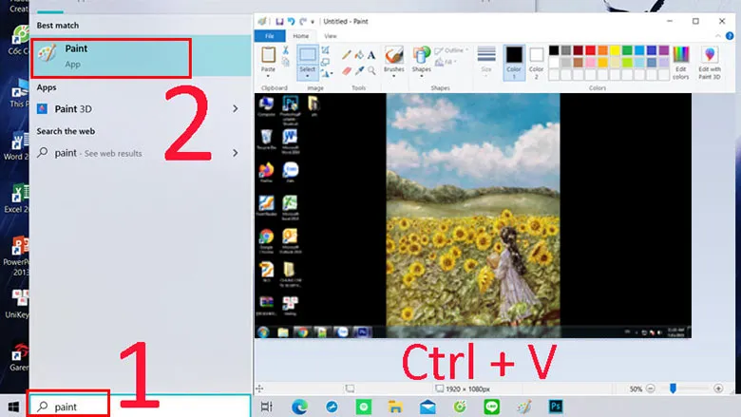Click the Edit colors icon
The image size is (741, 417).
click(x=680, y=61)
